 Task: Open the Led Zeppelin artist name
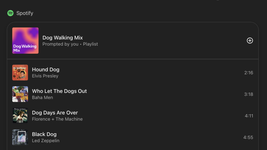(46, 141)
